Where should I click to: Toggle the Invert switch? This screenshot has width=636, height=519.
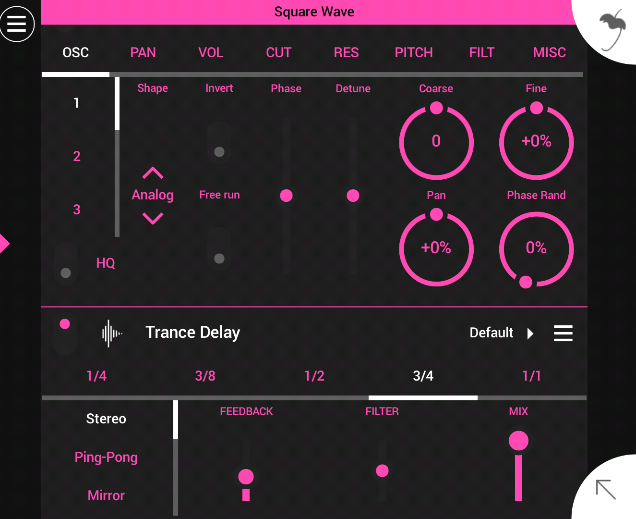coord(219,142)
